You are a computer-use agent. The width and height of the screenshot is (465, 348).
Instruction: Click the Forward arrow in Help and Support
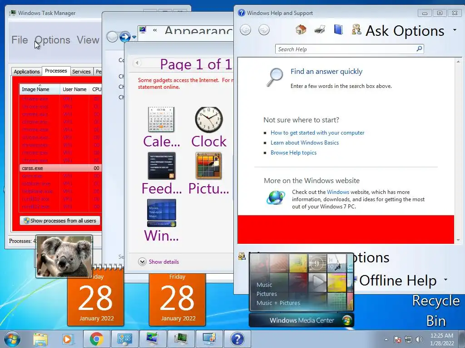pyautogui.click(x=264, y=30)
